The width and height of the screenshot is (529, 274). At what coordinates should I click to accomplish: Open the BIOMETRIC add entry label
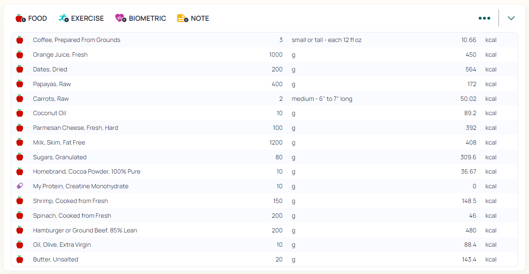point(147,18)
